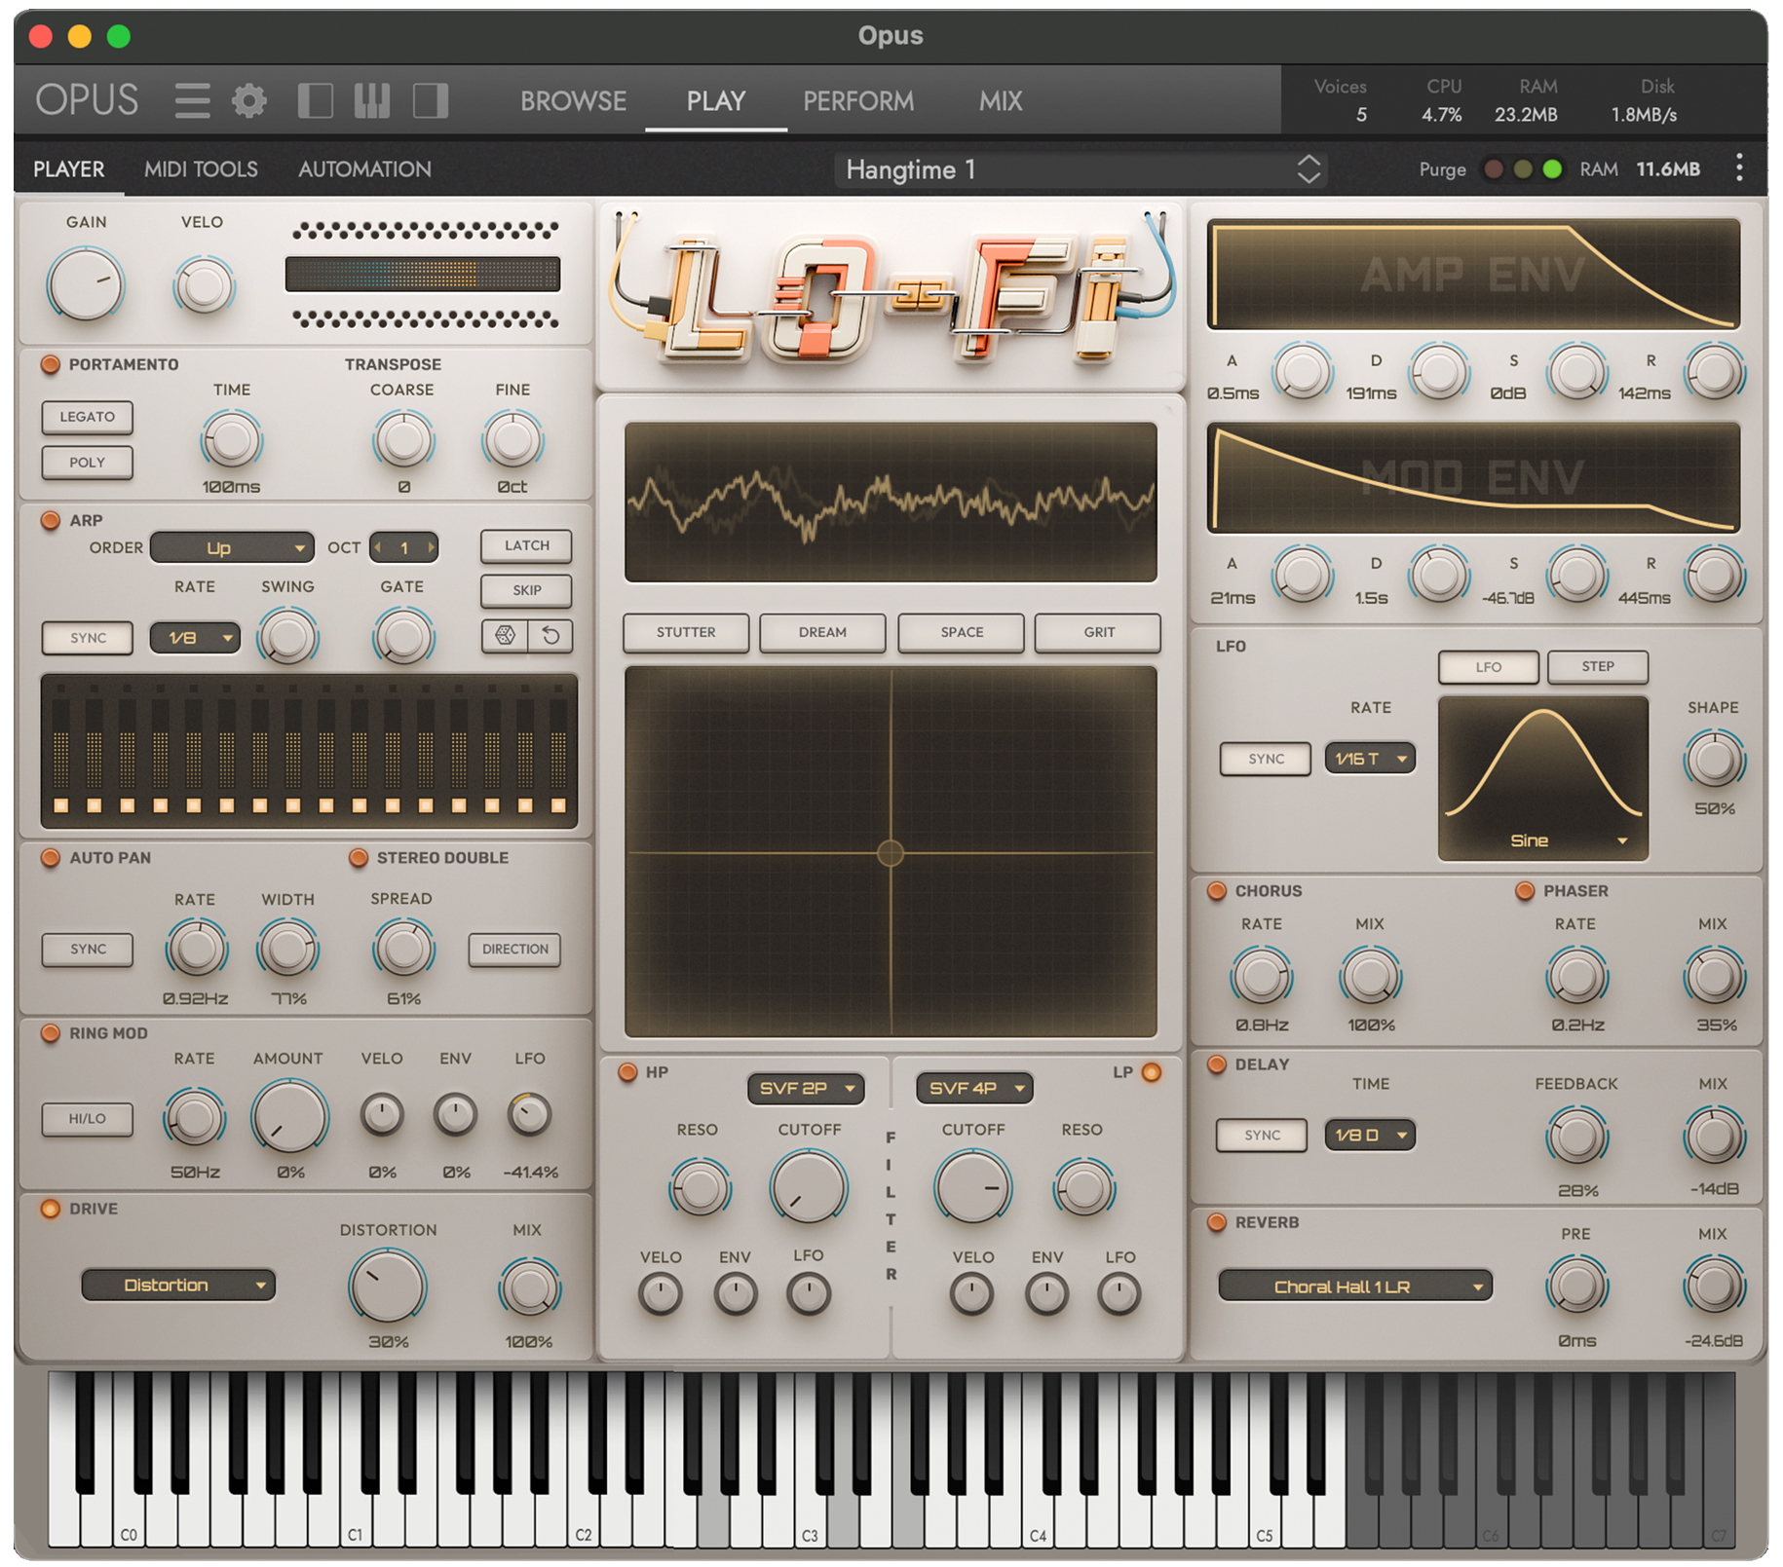Click the red Purge indicator dot

tap(1493, 169)
